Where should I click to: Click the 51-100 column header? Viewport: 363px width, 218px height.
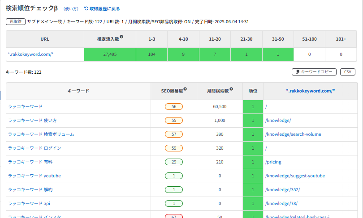309,39
